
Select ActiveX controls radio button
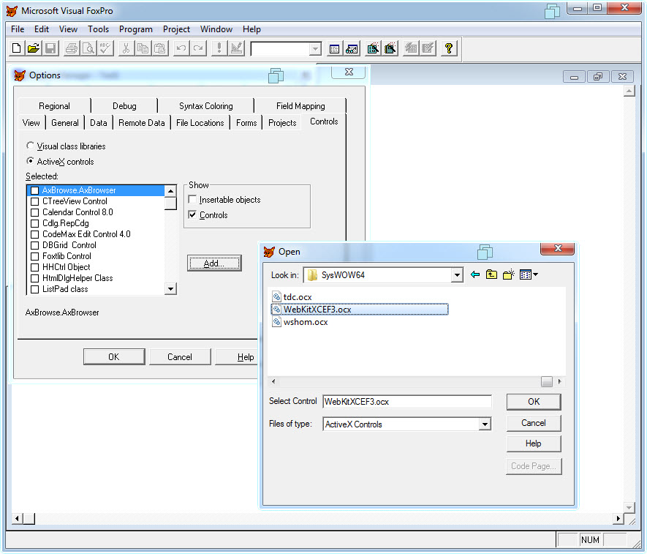click(30, 161)
